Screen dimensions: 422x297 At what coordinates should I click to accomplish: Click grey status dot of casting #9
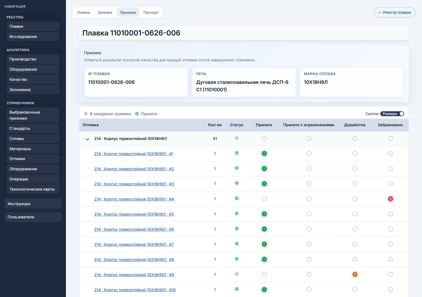[x=237, y=274]
